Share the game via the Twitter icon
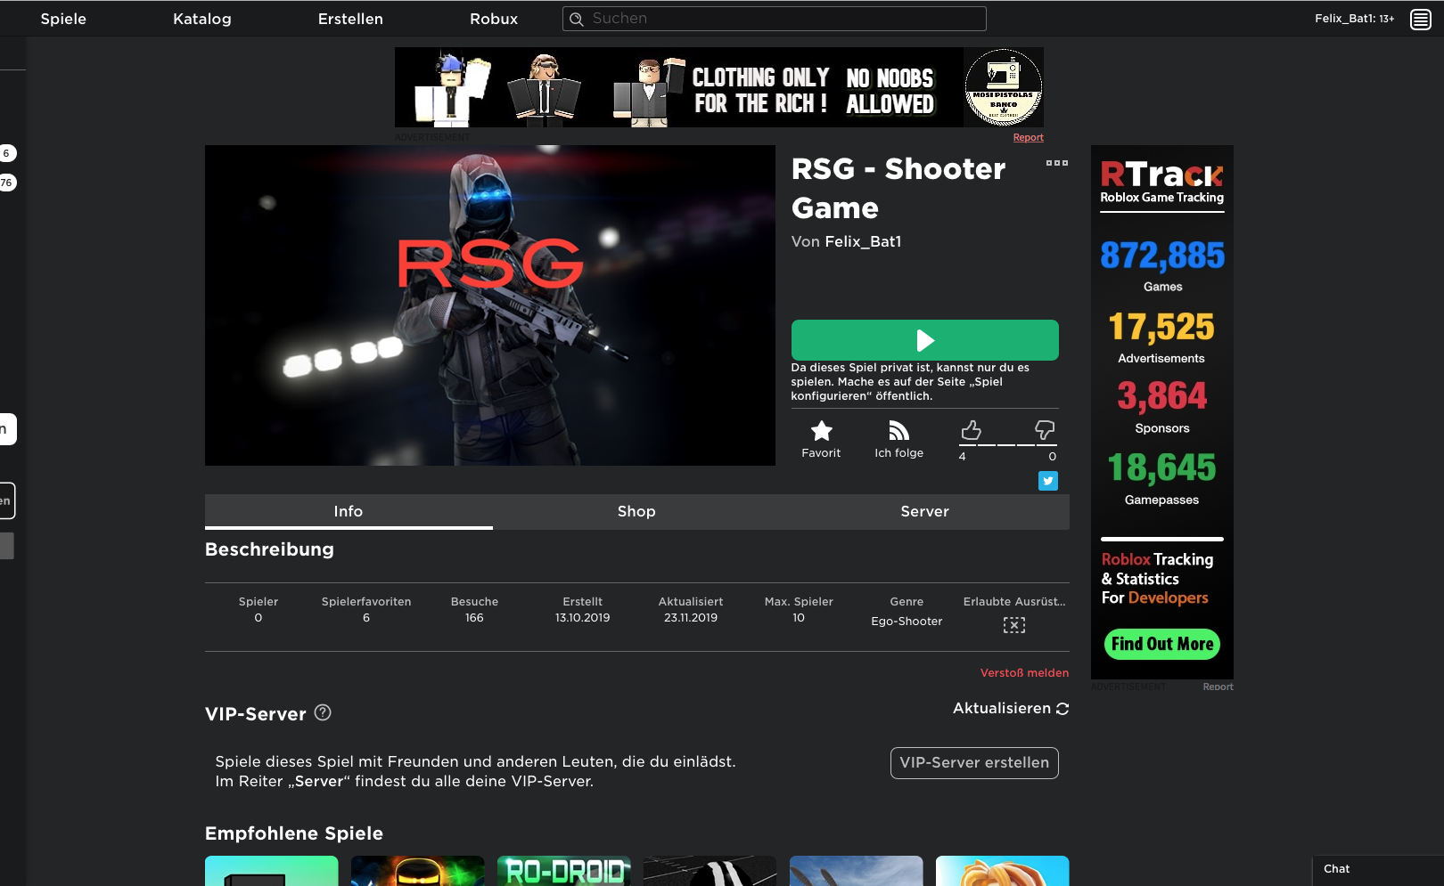This screenshot has height=886, width=1444. pyautogui.click(x=1048, y=481)
